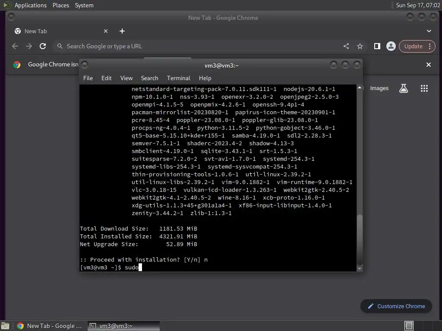Screen dimensions: 442x331
Task: Open the Chrome profile avatar
Action: click(x=391, y=46)
